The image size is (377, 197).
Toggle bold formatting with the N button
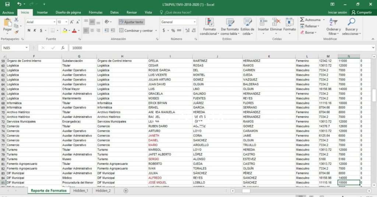click(x=29, y=31)
